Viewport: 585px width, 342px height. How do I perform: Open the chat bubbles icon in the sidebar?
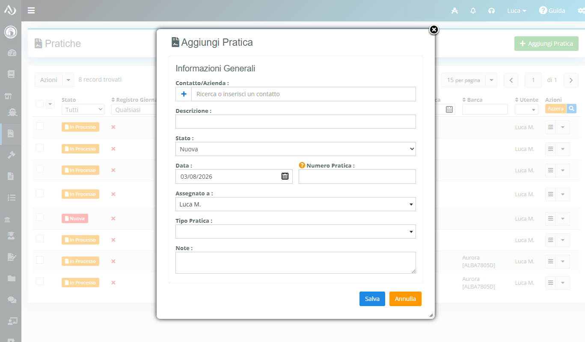(x=12, y=300)
